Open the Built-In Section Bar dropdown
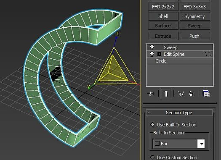The image size is (221, 160). [x=202, y=144]
